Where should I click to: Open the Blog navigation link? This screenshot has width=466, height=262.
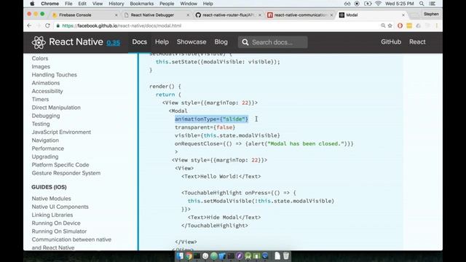[221, 42]
